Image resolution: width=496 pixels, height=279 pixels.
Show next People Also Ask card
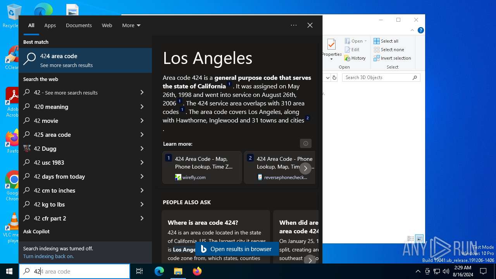pos(310,260)
